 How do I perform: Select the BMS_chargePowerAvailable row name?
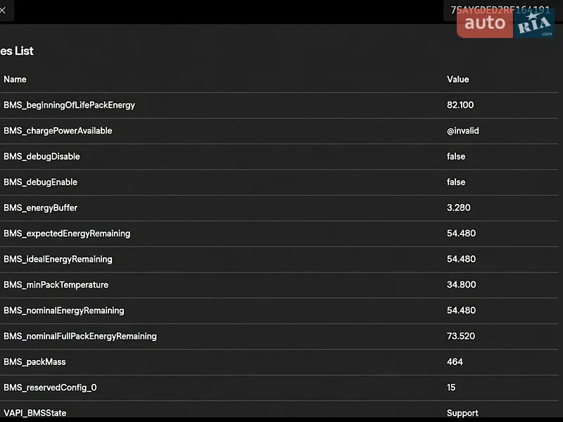58,131
